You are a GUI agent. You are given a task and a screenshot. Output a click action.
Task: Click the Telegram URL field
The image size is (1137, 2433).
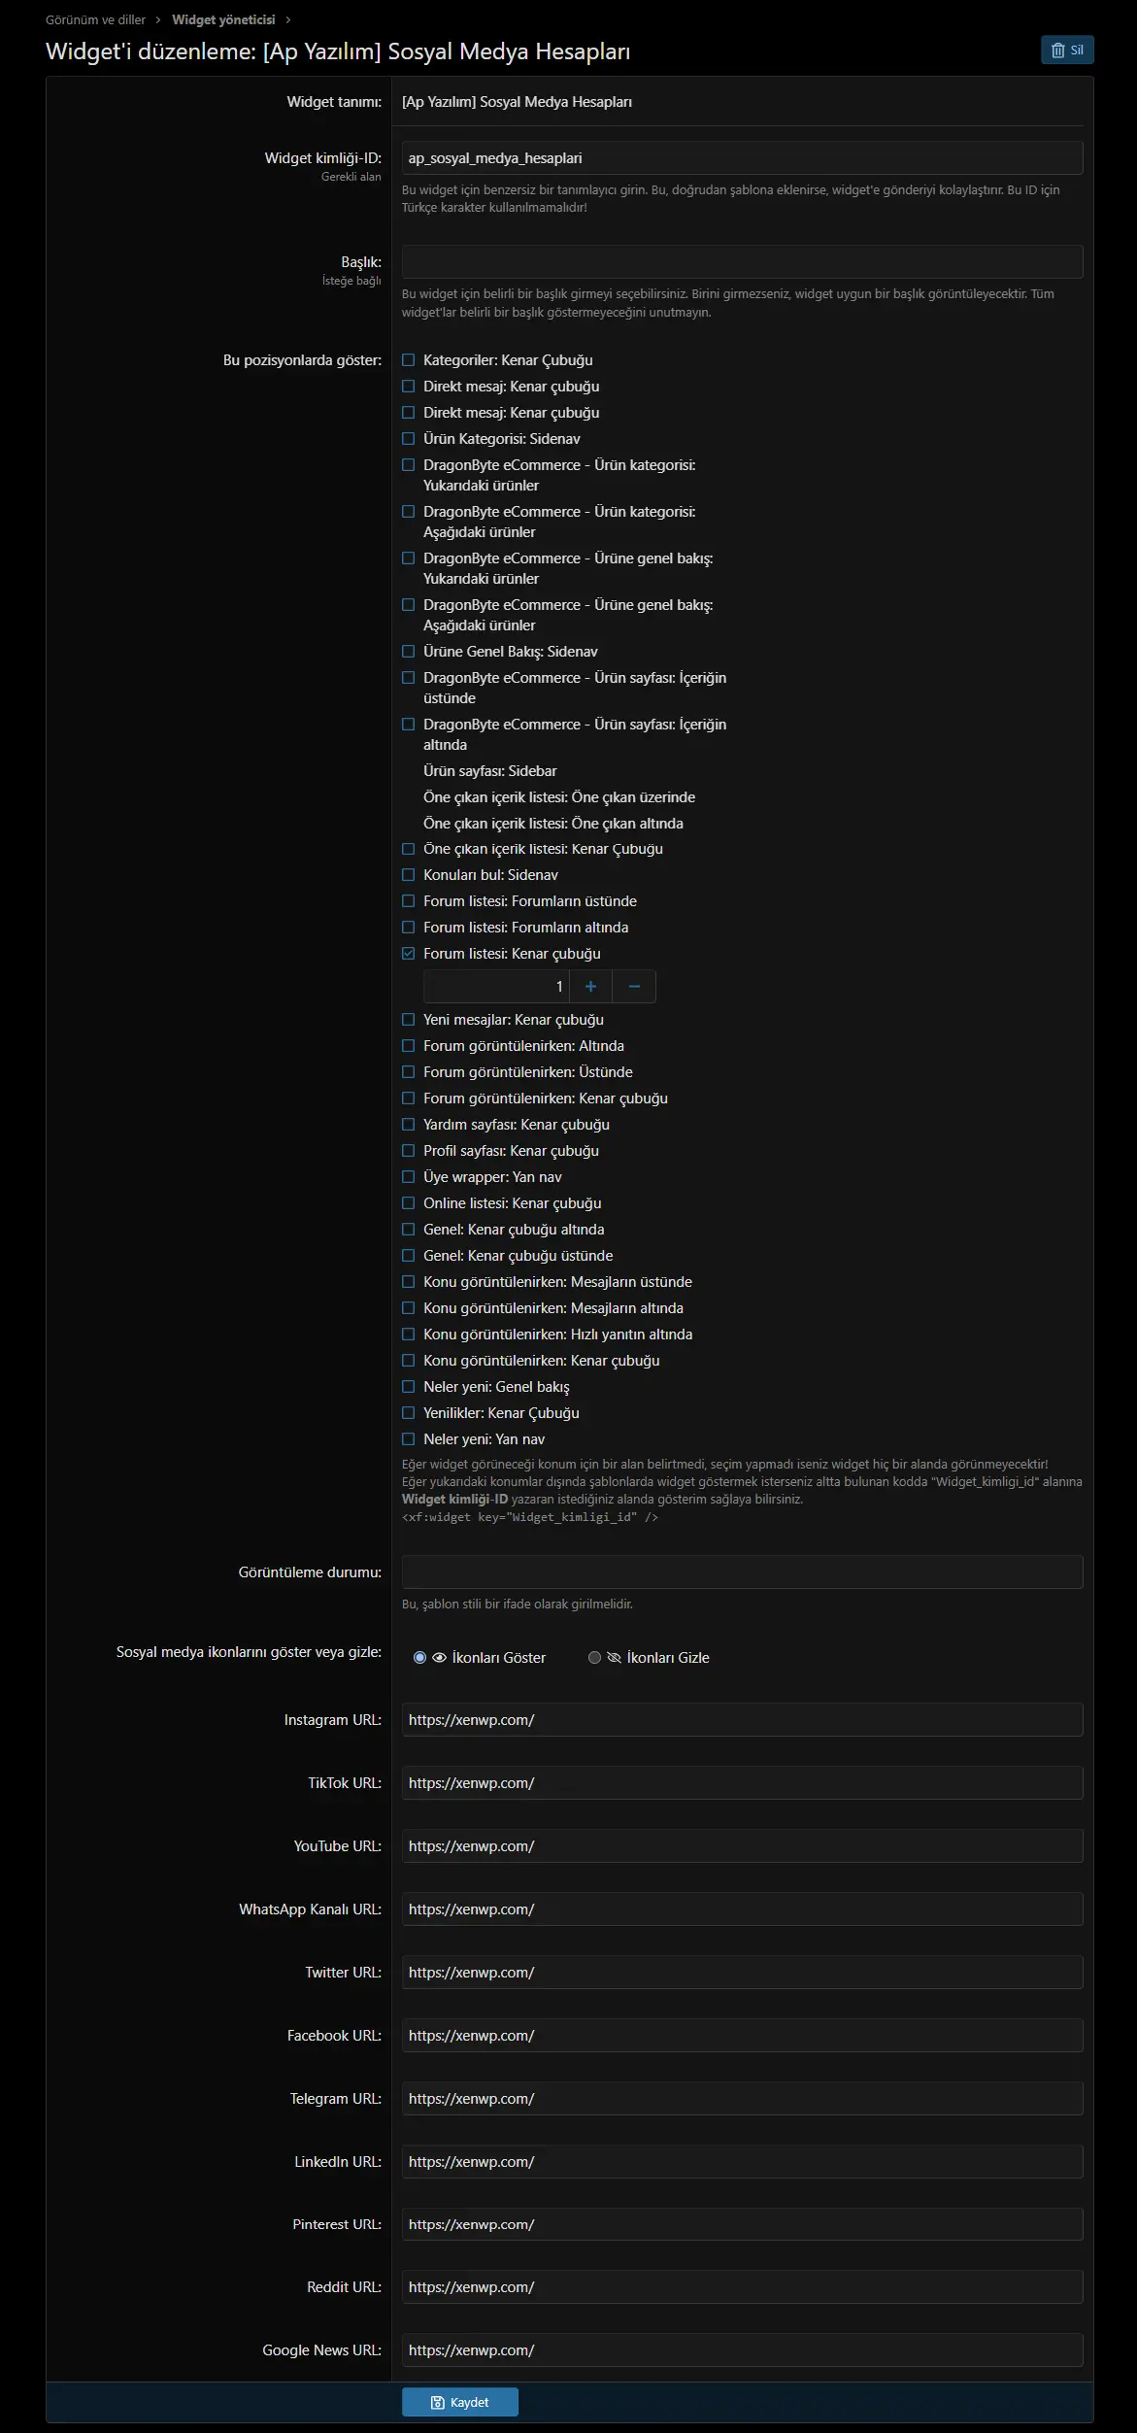(x=742, y=2099)
